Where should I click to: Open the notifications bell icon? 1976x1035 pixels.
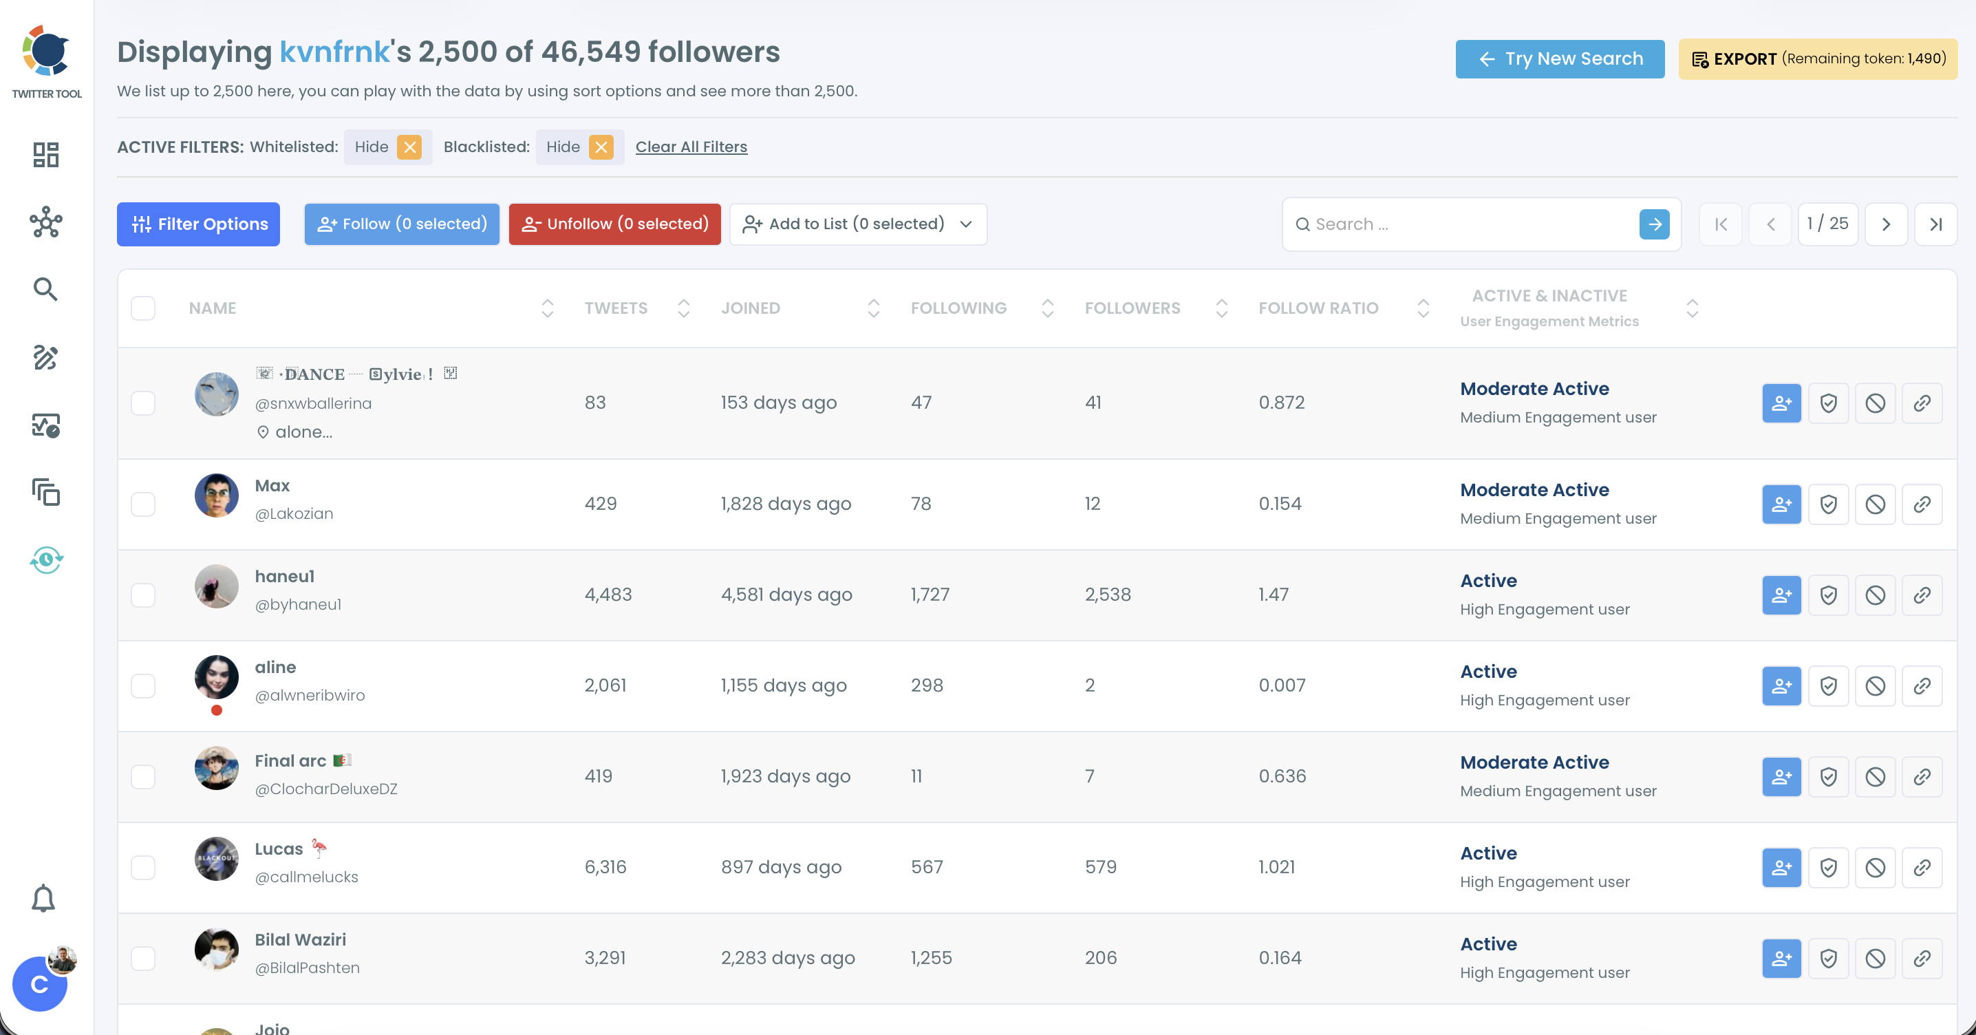pyautogui.click(x=43, y=897)
